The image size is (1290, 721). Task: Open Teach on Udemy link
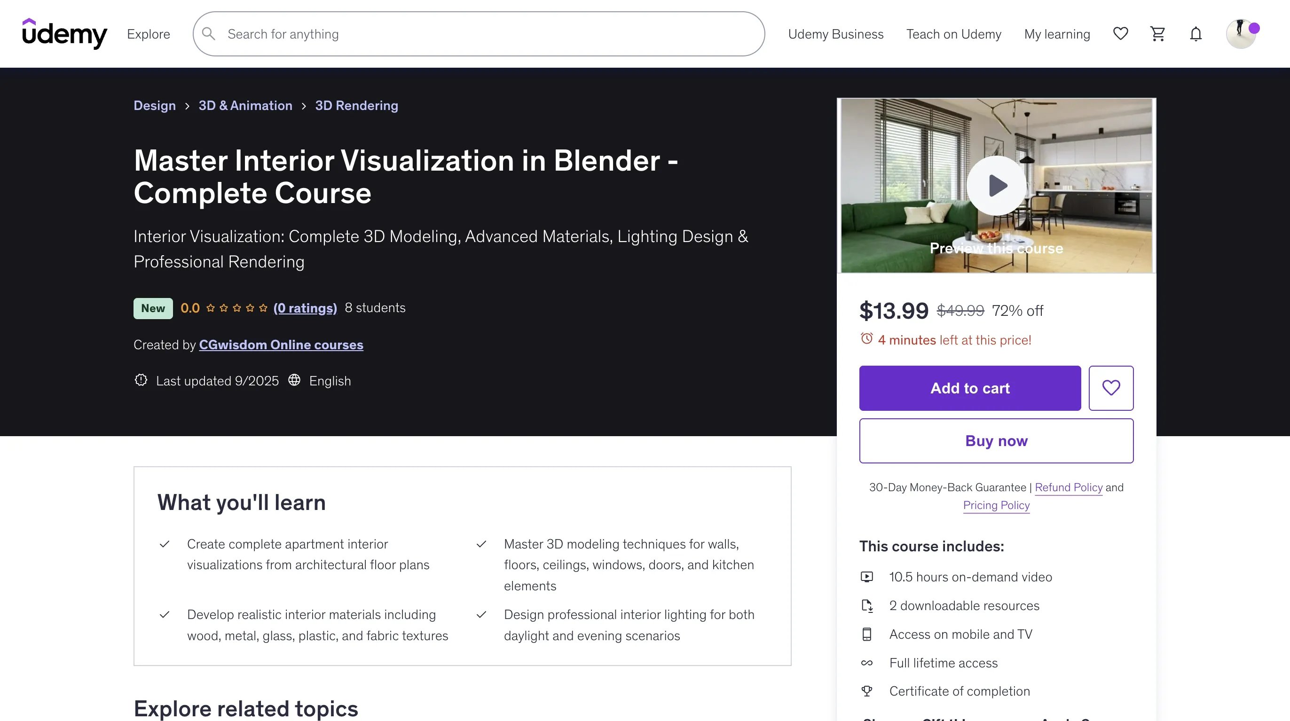click(953, 33)
